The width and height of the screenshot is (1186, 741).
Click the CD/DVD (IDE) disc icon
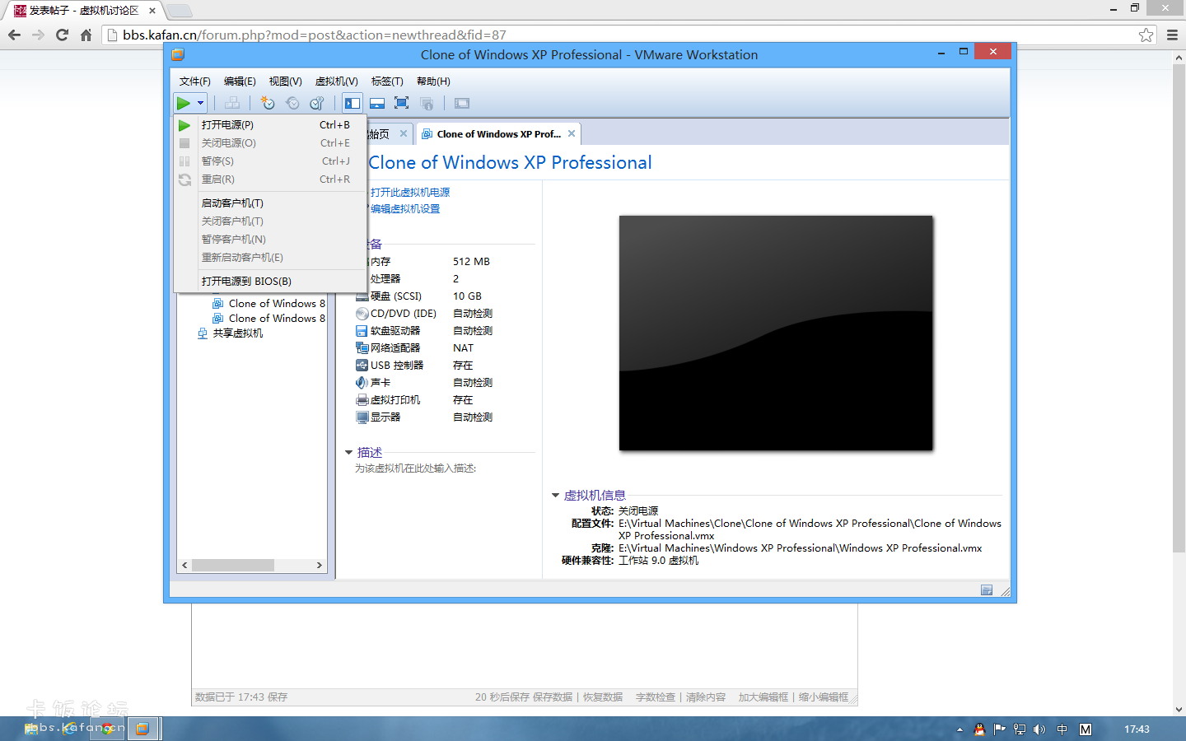(362, 314)
